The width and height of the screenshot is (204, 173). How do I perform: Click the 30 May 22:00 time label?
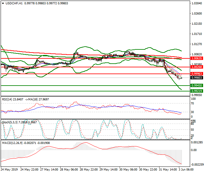148,170
